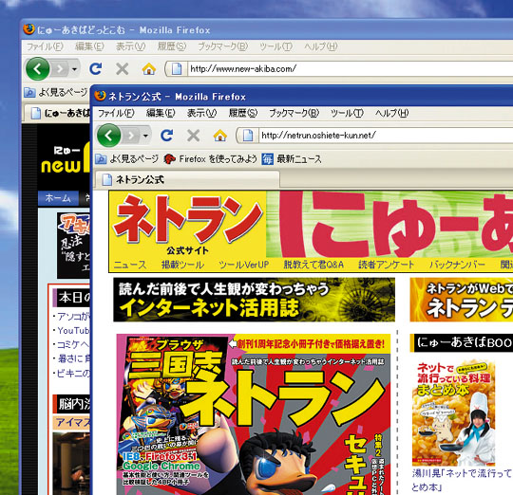The width and height of the screenshot is (513, 495).
Task: Open 表示 menu in にゅーあきば window
Action: click(x=130, y=46)
